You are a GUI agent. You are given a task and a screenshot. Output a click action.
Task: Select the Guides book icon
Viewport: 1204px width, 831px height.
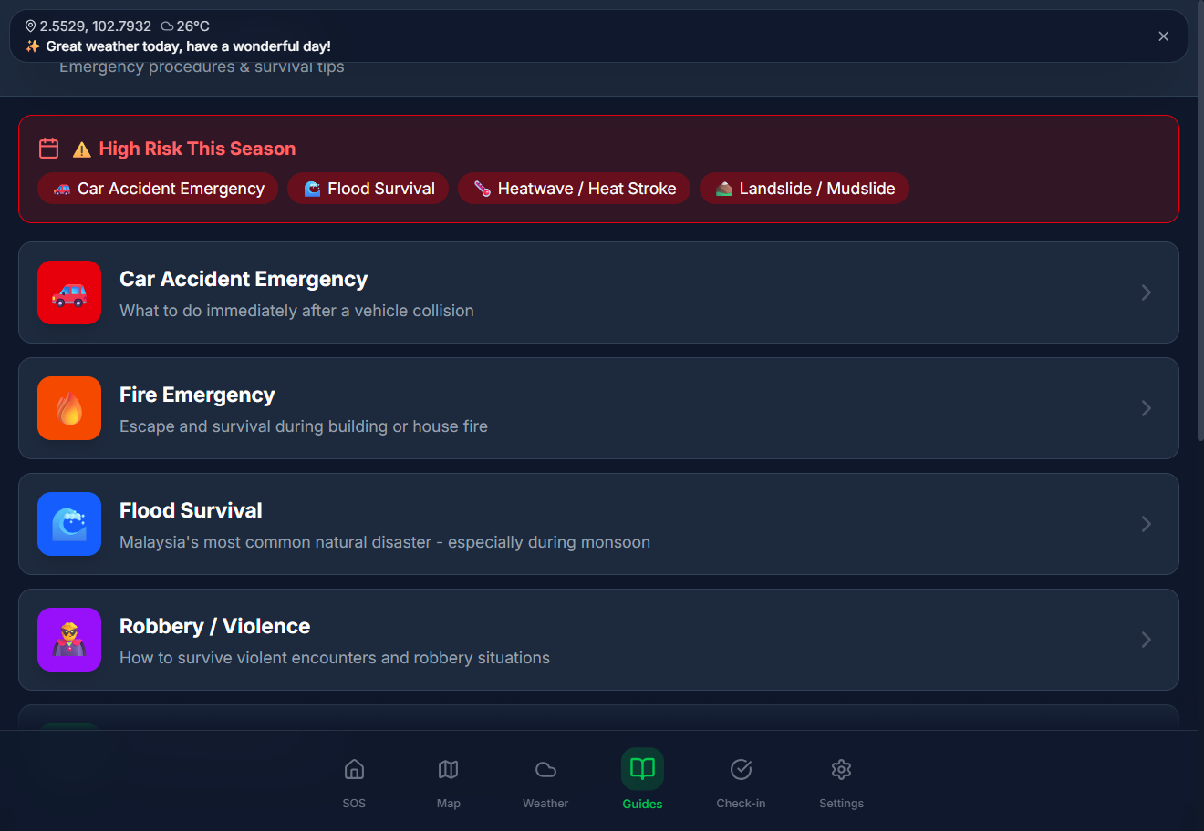[x=642, y=770]
